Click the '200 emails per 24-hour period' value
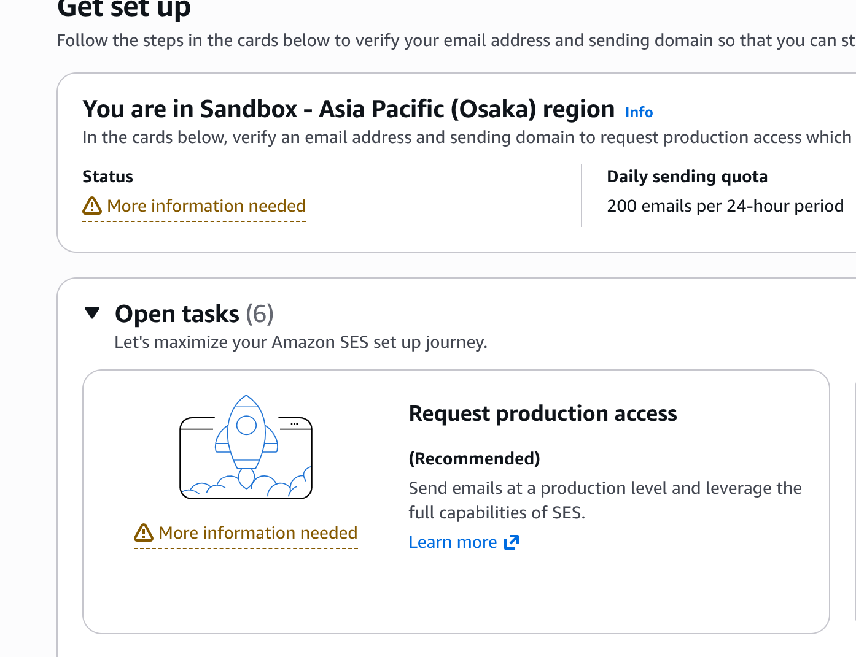The width and height of the screenshot is (856, 657). [x=725, y=206]
